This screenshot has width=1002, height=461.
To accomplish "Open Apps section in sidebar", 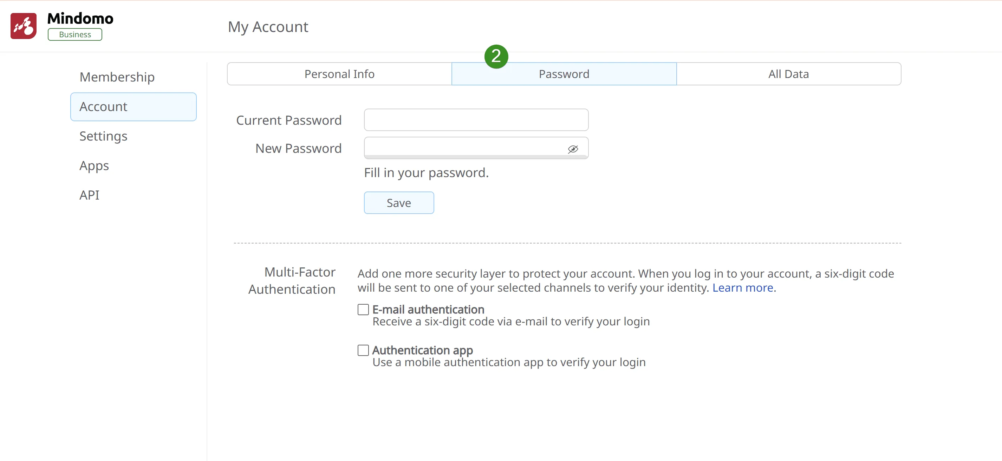I will pyautogui.click(x=94, y=166).
